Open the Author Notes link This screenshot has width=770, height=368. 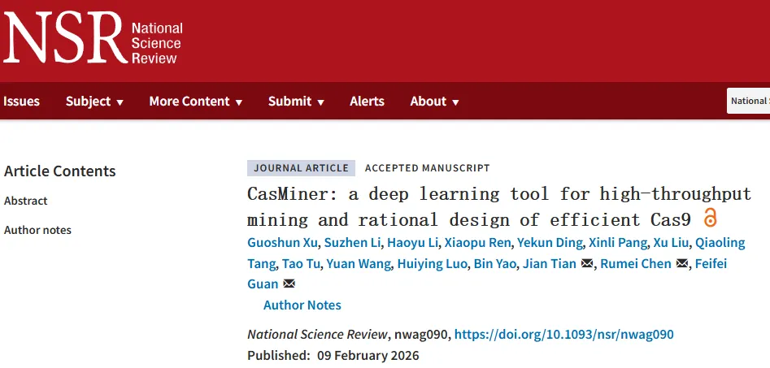click(x=302, y=305)
